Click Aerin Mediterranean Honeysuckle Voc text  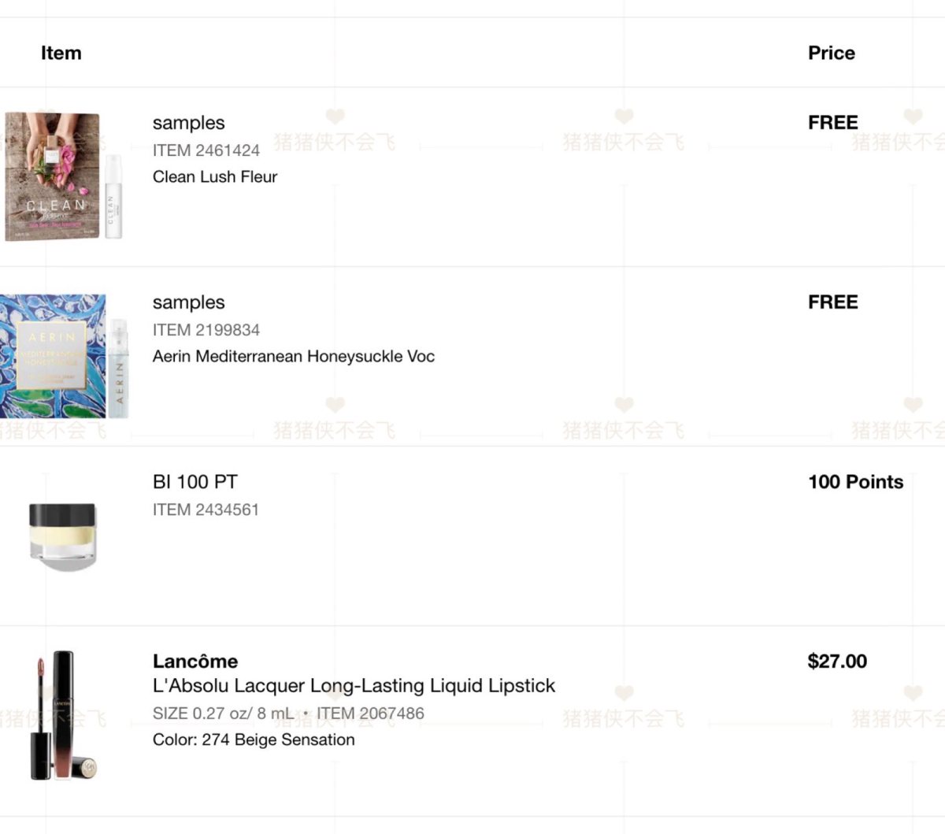294,357
